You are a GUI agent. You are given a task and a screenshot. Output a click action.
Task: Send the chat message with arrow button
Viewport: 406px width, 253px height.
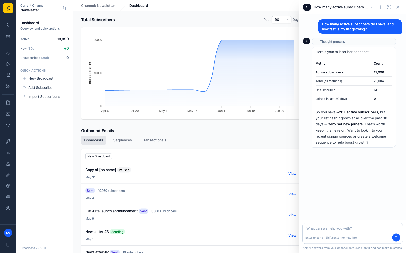(x=396, y=237)
